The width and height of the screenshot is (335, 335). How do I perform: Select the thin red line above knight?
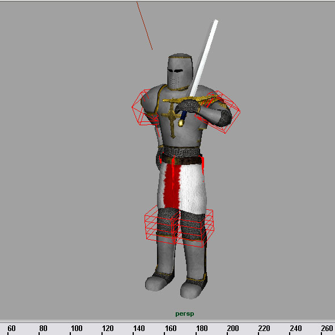pyautogui.click(x=145, y=26)
